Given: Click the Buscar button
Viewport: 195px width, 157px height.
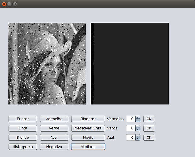Looking at the screenshot, I should [x=23, y=119].
